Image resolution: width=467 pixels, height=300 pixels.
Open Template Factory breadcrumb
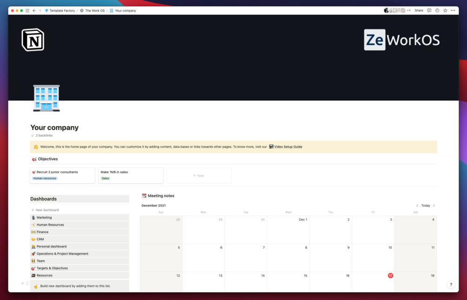(x=60, y=10)
